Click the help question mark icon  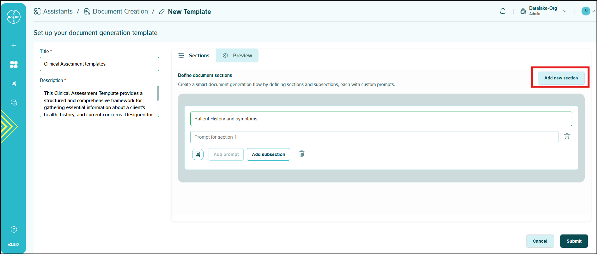[x=14, y=229]
